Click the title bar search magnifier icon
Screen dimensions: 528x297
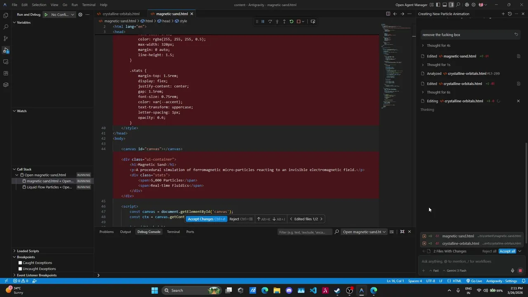(x=458, y=5)
